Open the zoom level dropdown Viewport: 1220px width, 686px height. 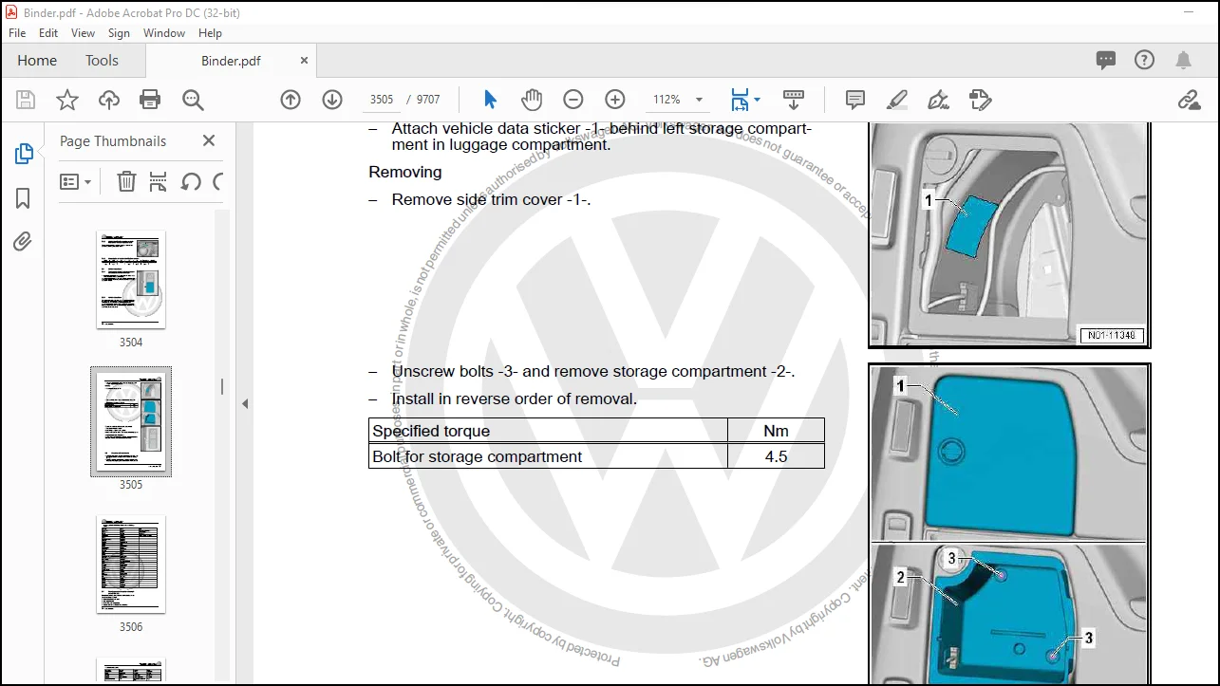(x=700, y=100)
